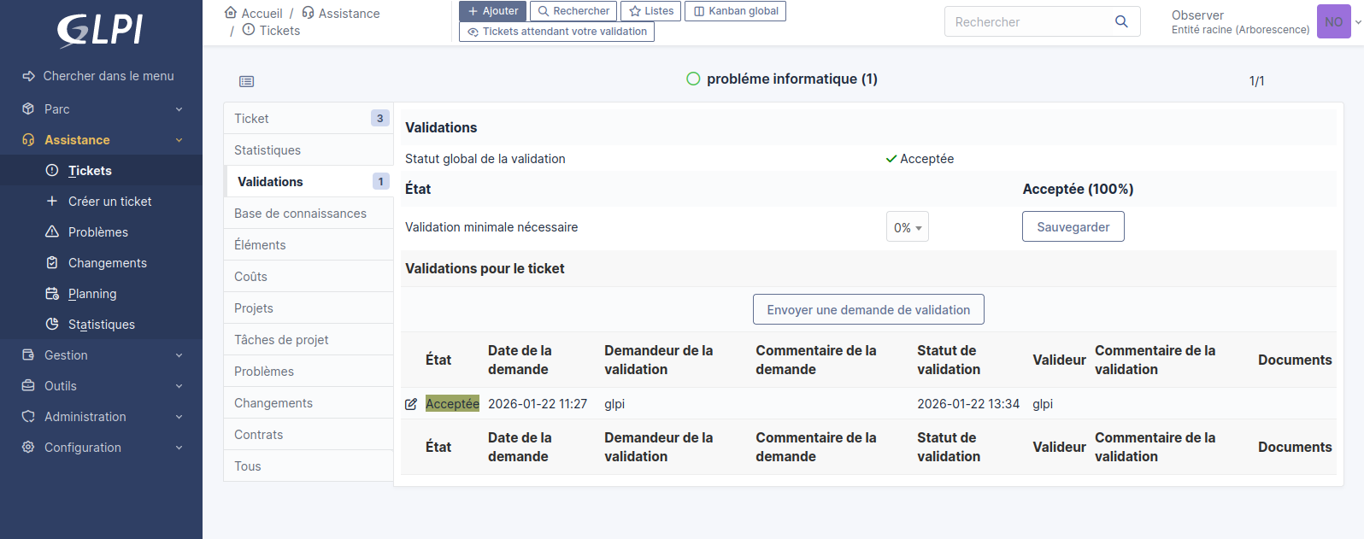The image size is (1364, 539).
Task: Open the Tous tab
Action: click(x=309, y=466)
